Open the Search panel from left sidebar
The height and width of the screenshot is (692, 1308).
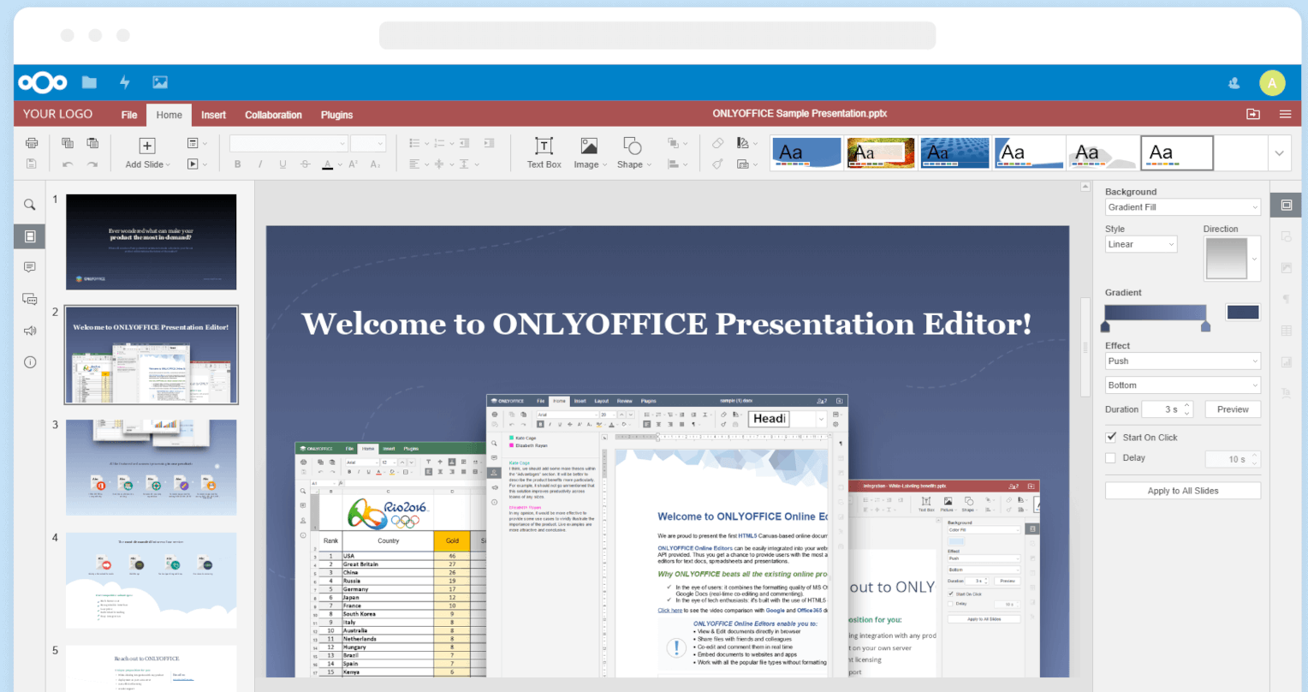tap(30, 205)
